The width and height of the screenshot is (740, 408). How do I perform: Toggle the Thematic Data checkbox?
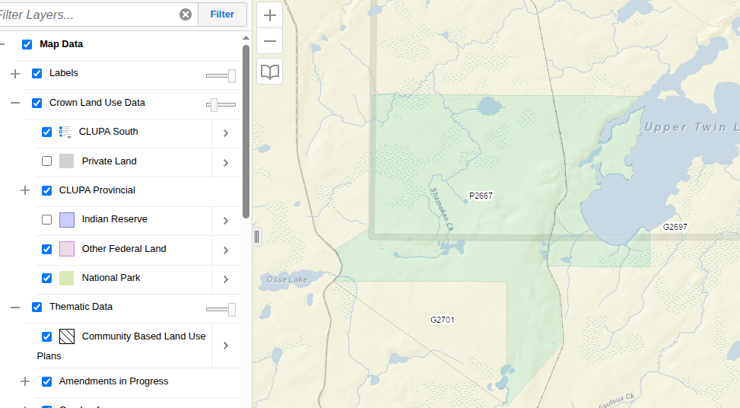point(37,308)
